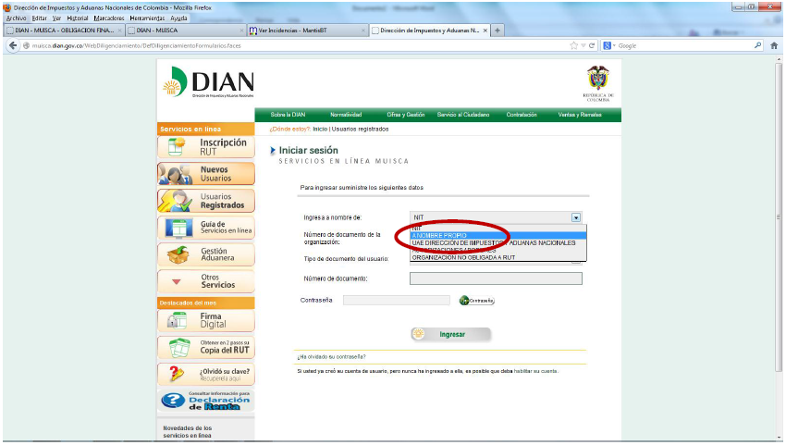Select UAE DIRECCION DE IMPUESTOS Y ADUANAS NACIONALES option
The height and width of the screenshot is (445, 786).
click(x=498, y=242)
